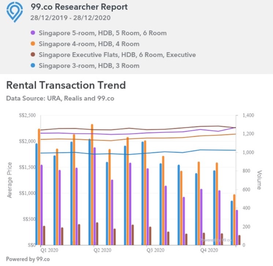
Task: Click the orange 4-room legend dot
Action: (33, 44)
